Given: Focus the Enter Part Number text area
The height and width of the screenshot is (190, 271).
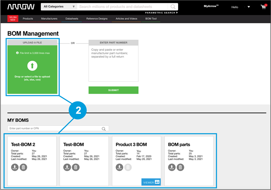Looking at the screenshot, I should pyautogui.click(x=113, y=64).
